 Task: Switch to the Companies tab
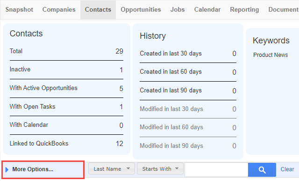point(59,9)
